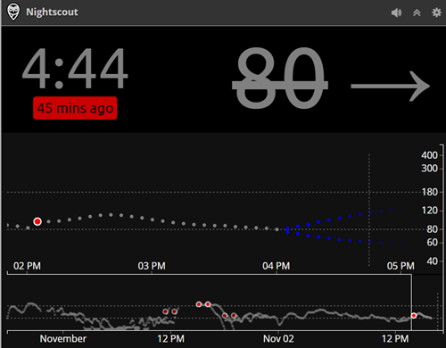Open settings with the gear icon
446x348 pixels.
click(436, 12)
